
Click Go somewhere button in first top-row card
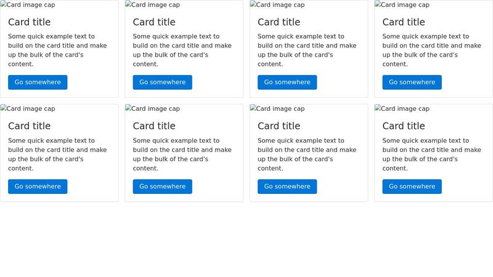38,82
